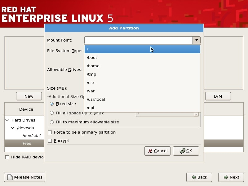This screenshot has width=248, height=186.
Task: Select the /tmp mount point entry
Action: coord(142,74)
